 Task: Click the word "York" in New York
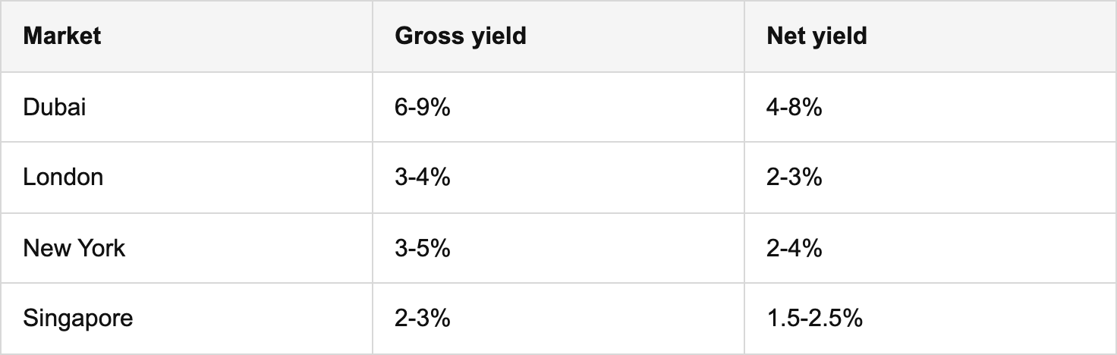click(x=100, y=248)
